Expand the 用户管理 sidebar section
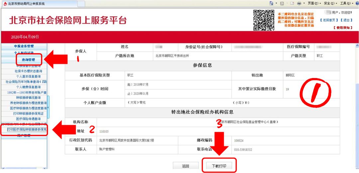 click(x=24, y=135)
